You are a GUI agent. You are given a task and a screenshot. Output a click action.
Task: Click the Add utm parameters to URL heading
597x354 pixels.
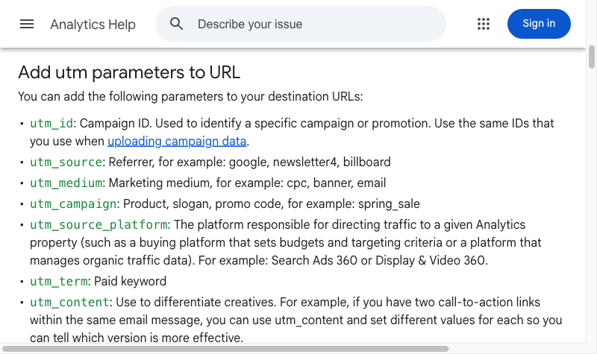pyautogui.click(x=129, y=72)
